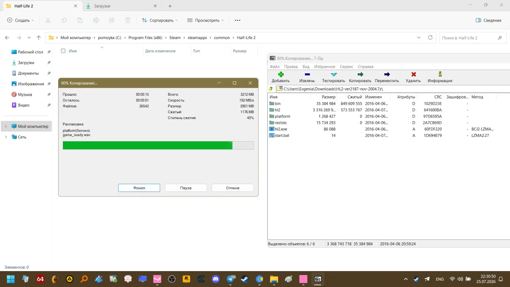
Task: Sort by Дата изменения column in Explorer
Action: (x=167, y=51)
